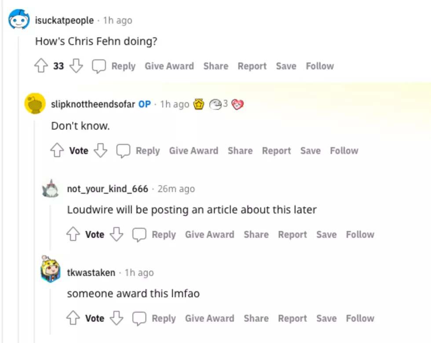Open username link not_your_kind_666
The height and width of the screenshot is (343, 431).
107,189
